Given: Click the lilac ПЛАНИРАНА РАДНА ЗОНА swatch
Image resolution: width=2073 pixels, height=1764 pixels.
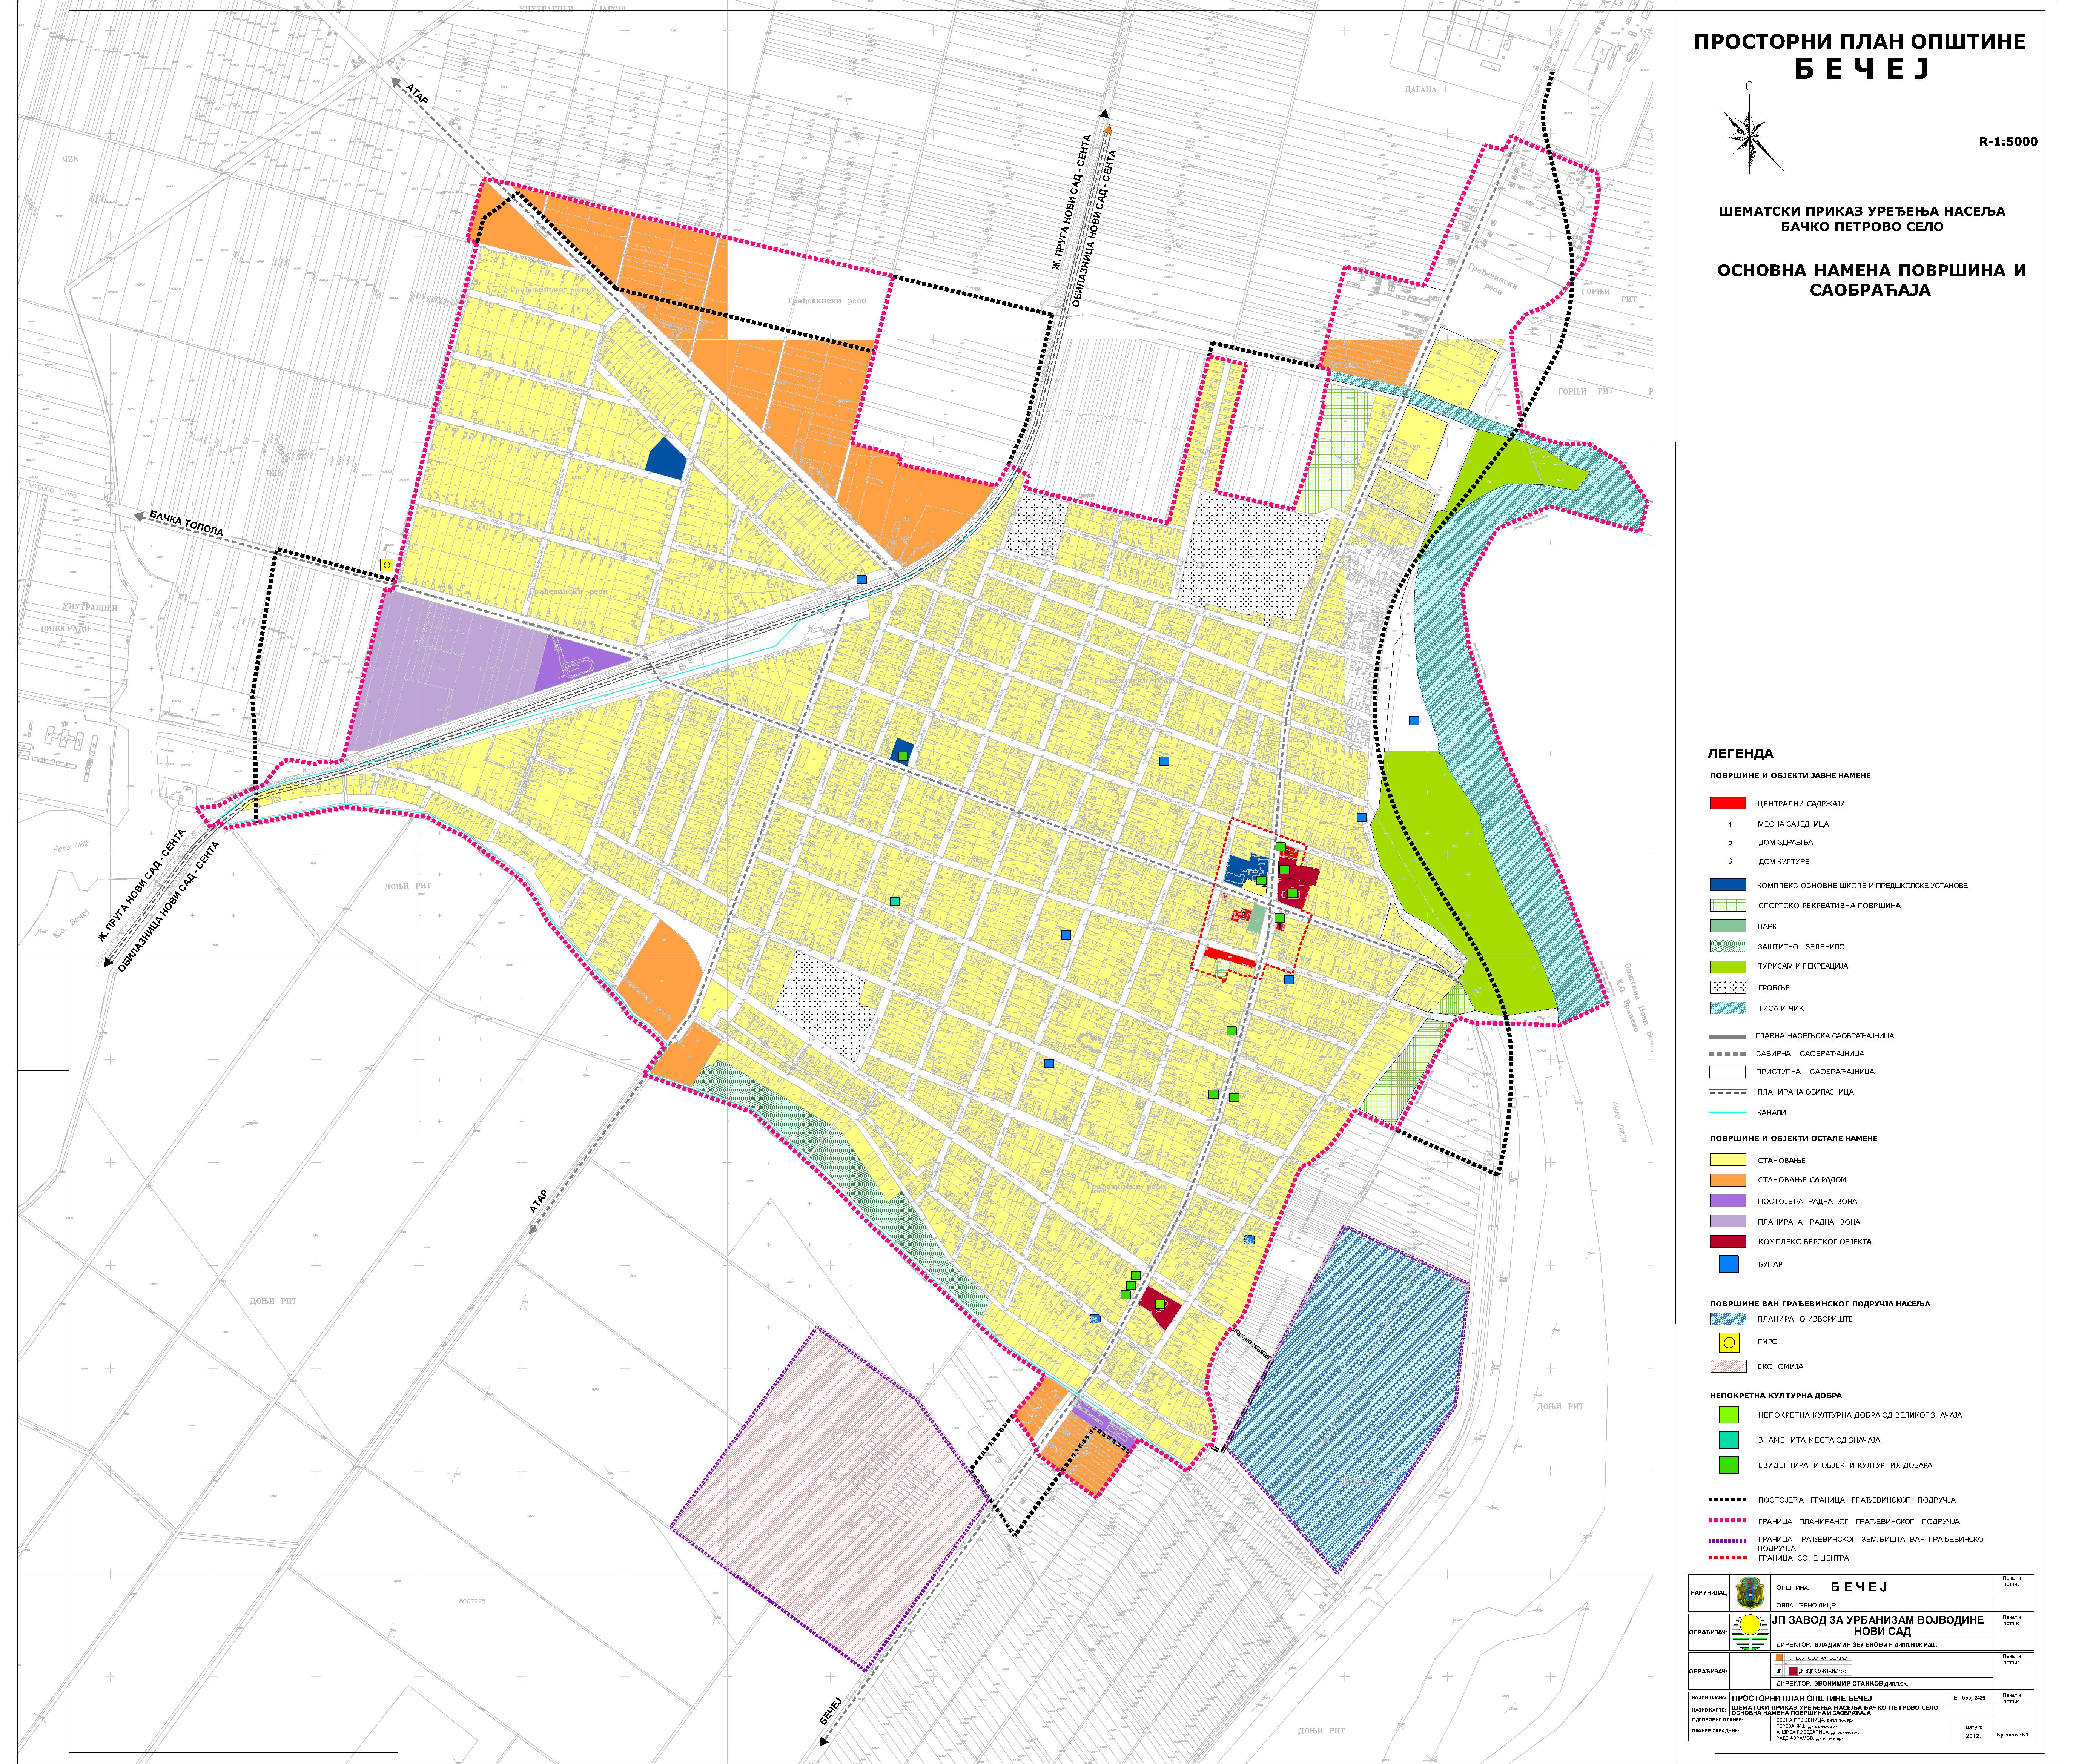Looking at the screenshot, I should coord(1727,1221).
